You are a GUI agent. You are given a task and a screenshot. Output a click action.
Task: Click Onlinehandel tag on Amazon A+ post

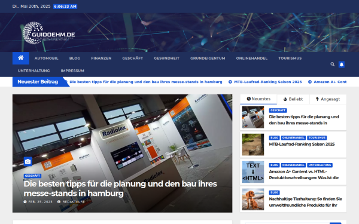coord(293,165)
